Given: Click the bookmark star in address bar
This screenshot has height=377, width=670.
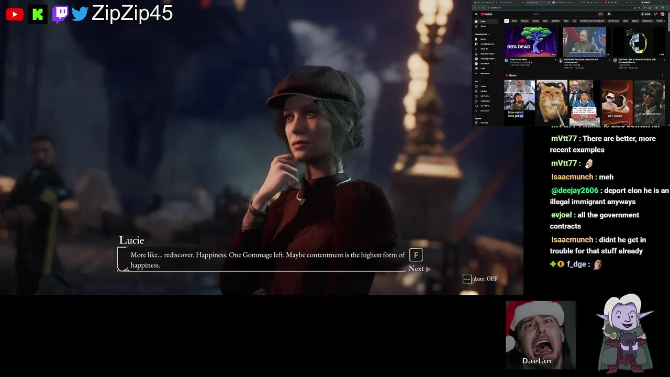Looking at the screenshot, I should click(639, 8).
